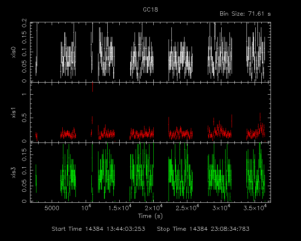Select the Start Time 14384 13:44:03:253 text
Image resolution: width=301 pixels, height=241 pixels.
98,229
